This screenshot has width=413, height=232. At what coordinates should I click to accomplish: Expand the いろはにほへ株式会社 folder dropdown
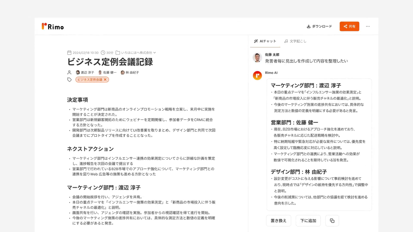coord(155,53)
